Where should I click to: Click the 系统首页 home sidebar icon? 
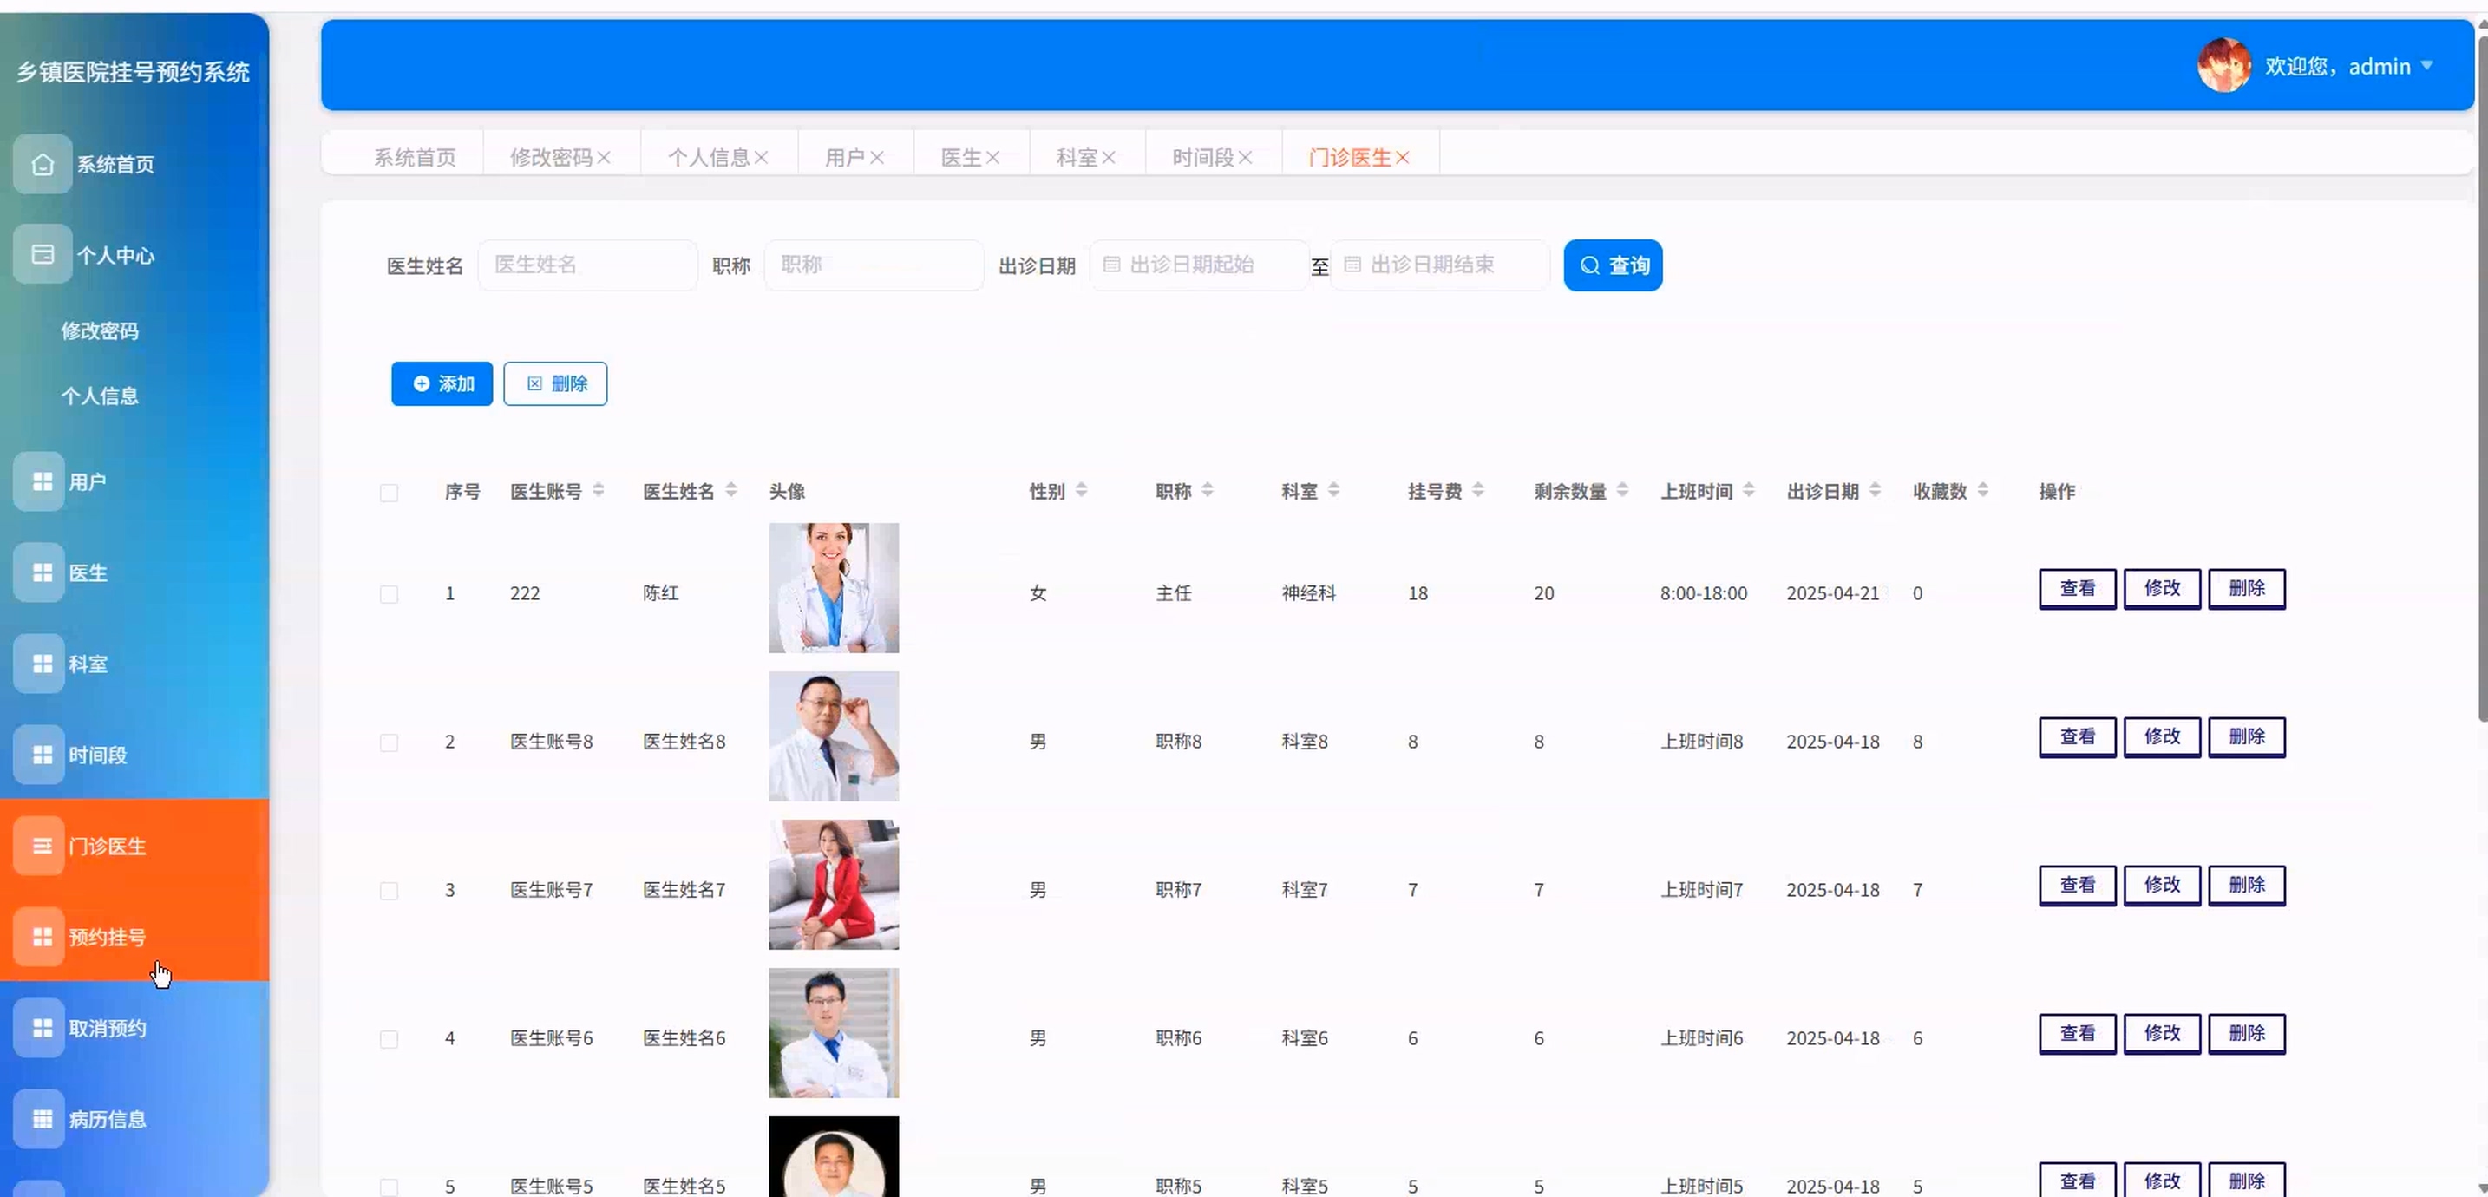pos(42,164)
